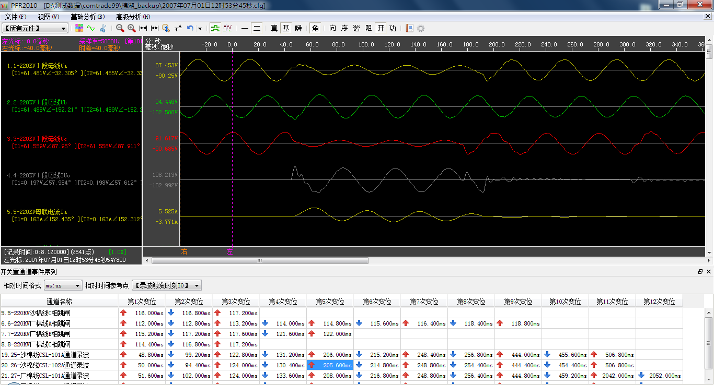
Task: Click the zoom in magnifier icon
Action: point(132,28)
